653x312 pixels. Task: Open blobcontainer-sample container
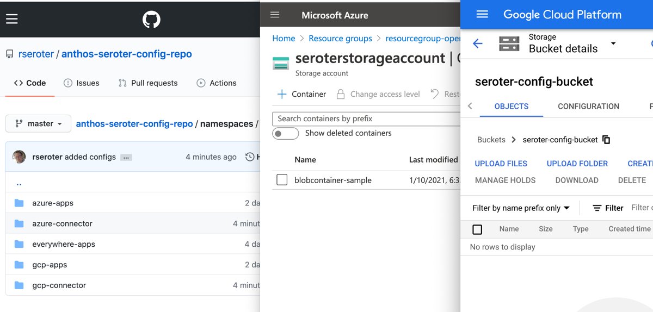(x=333, y=180)
